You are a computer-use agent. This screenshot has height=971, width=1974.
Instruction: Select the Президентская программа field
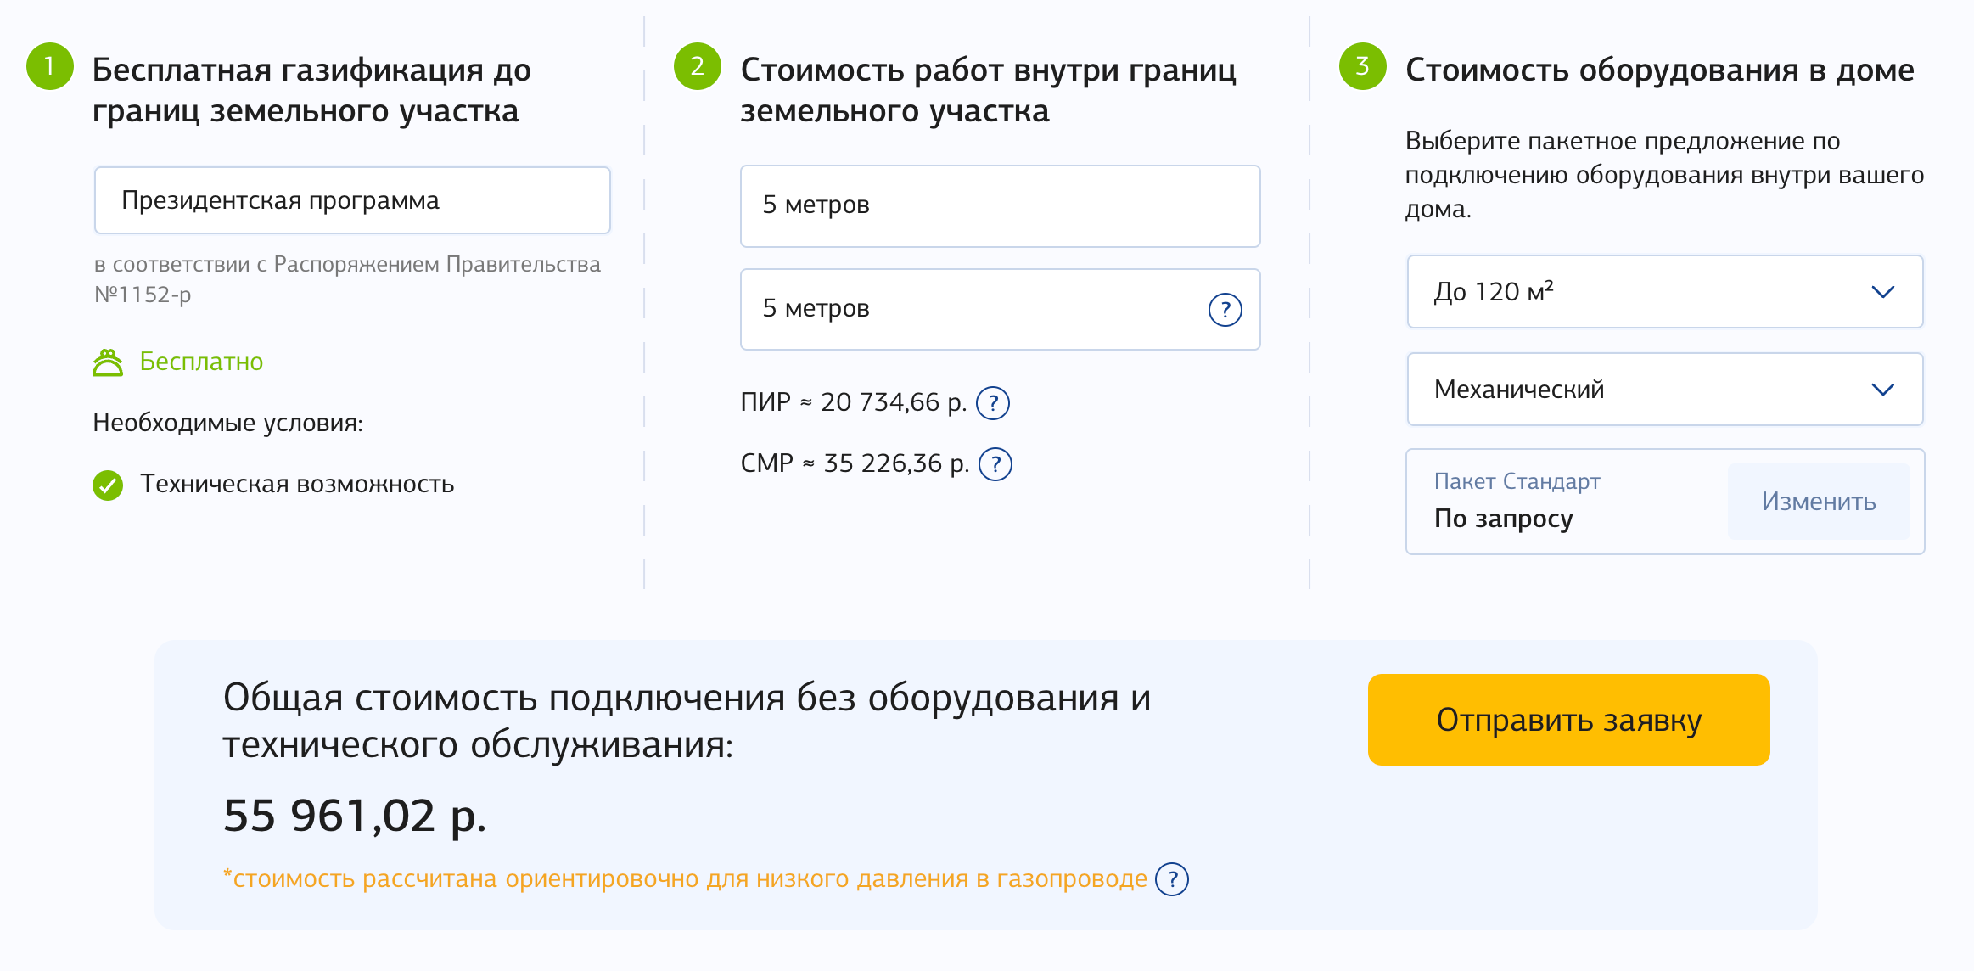[352, 200]
